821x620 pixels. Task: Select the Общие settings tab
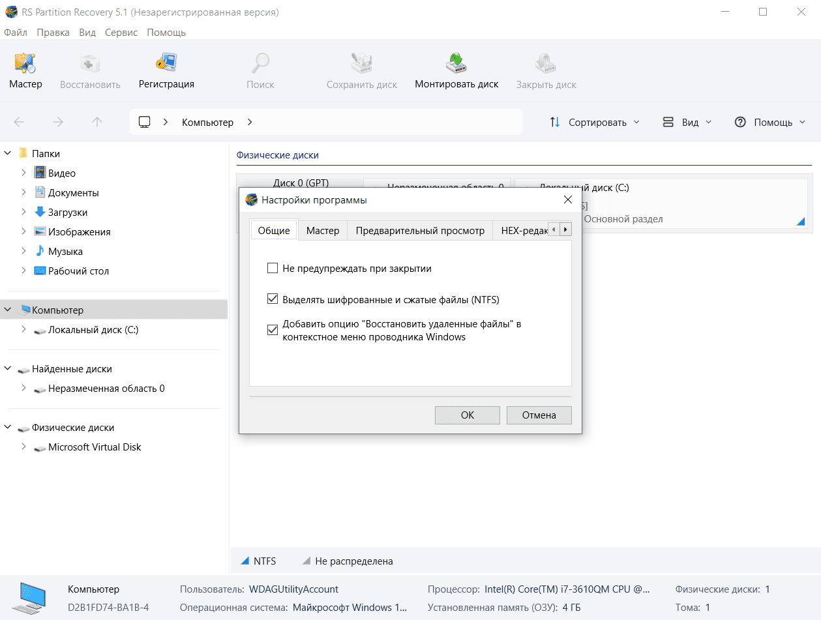[x=274, y=230]
